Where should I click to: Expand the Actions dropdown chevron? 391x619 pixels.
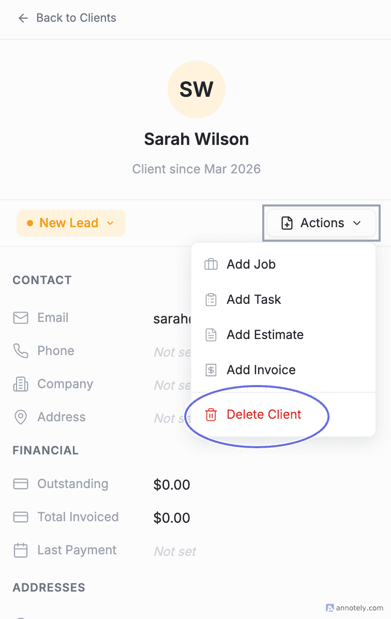357,223
